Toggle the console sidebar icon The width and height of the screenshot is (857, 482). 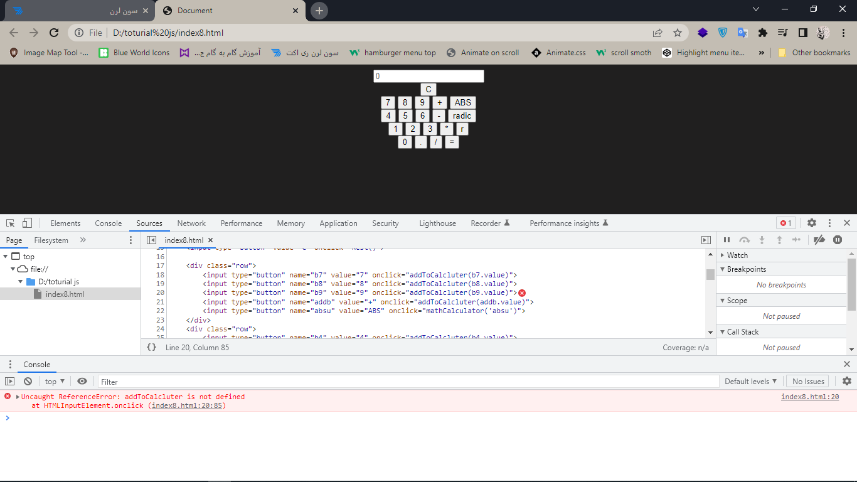click(x=9, y=381)
